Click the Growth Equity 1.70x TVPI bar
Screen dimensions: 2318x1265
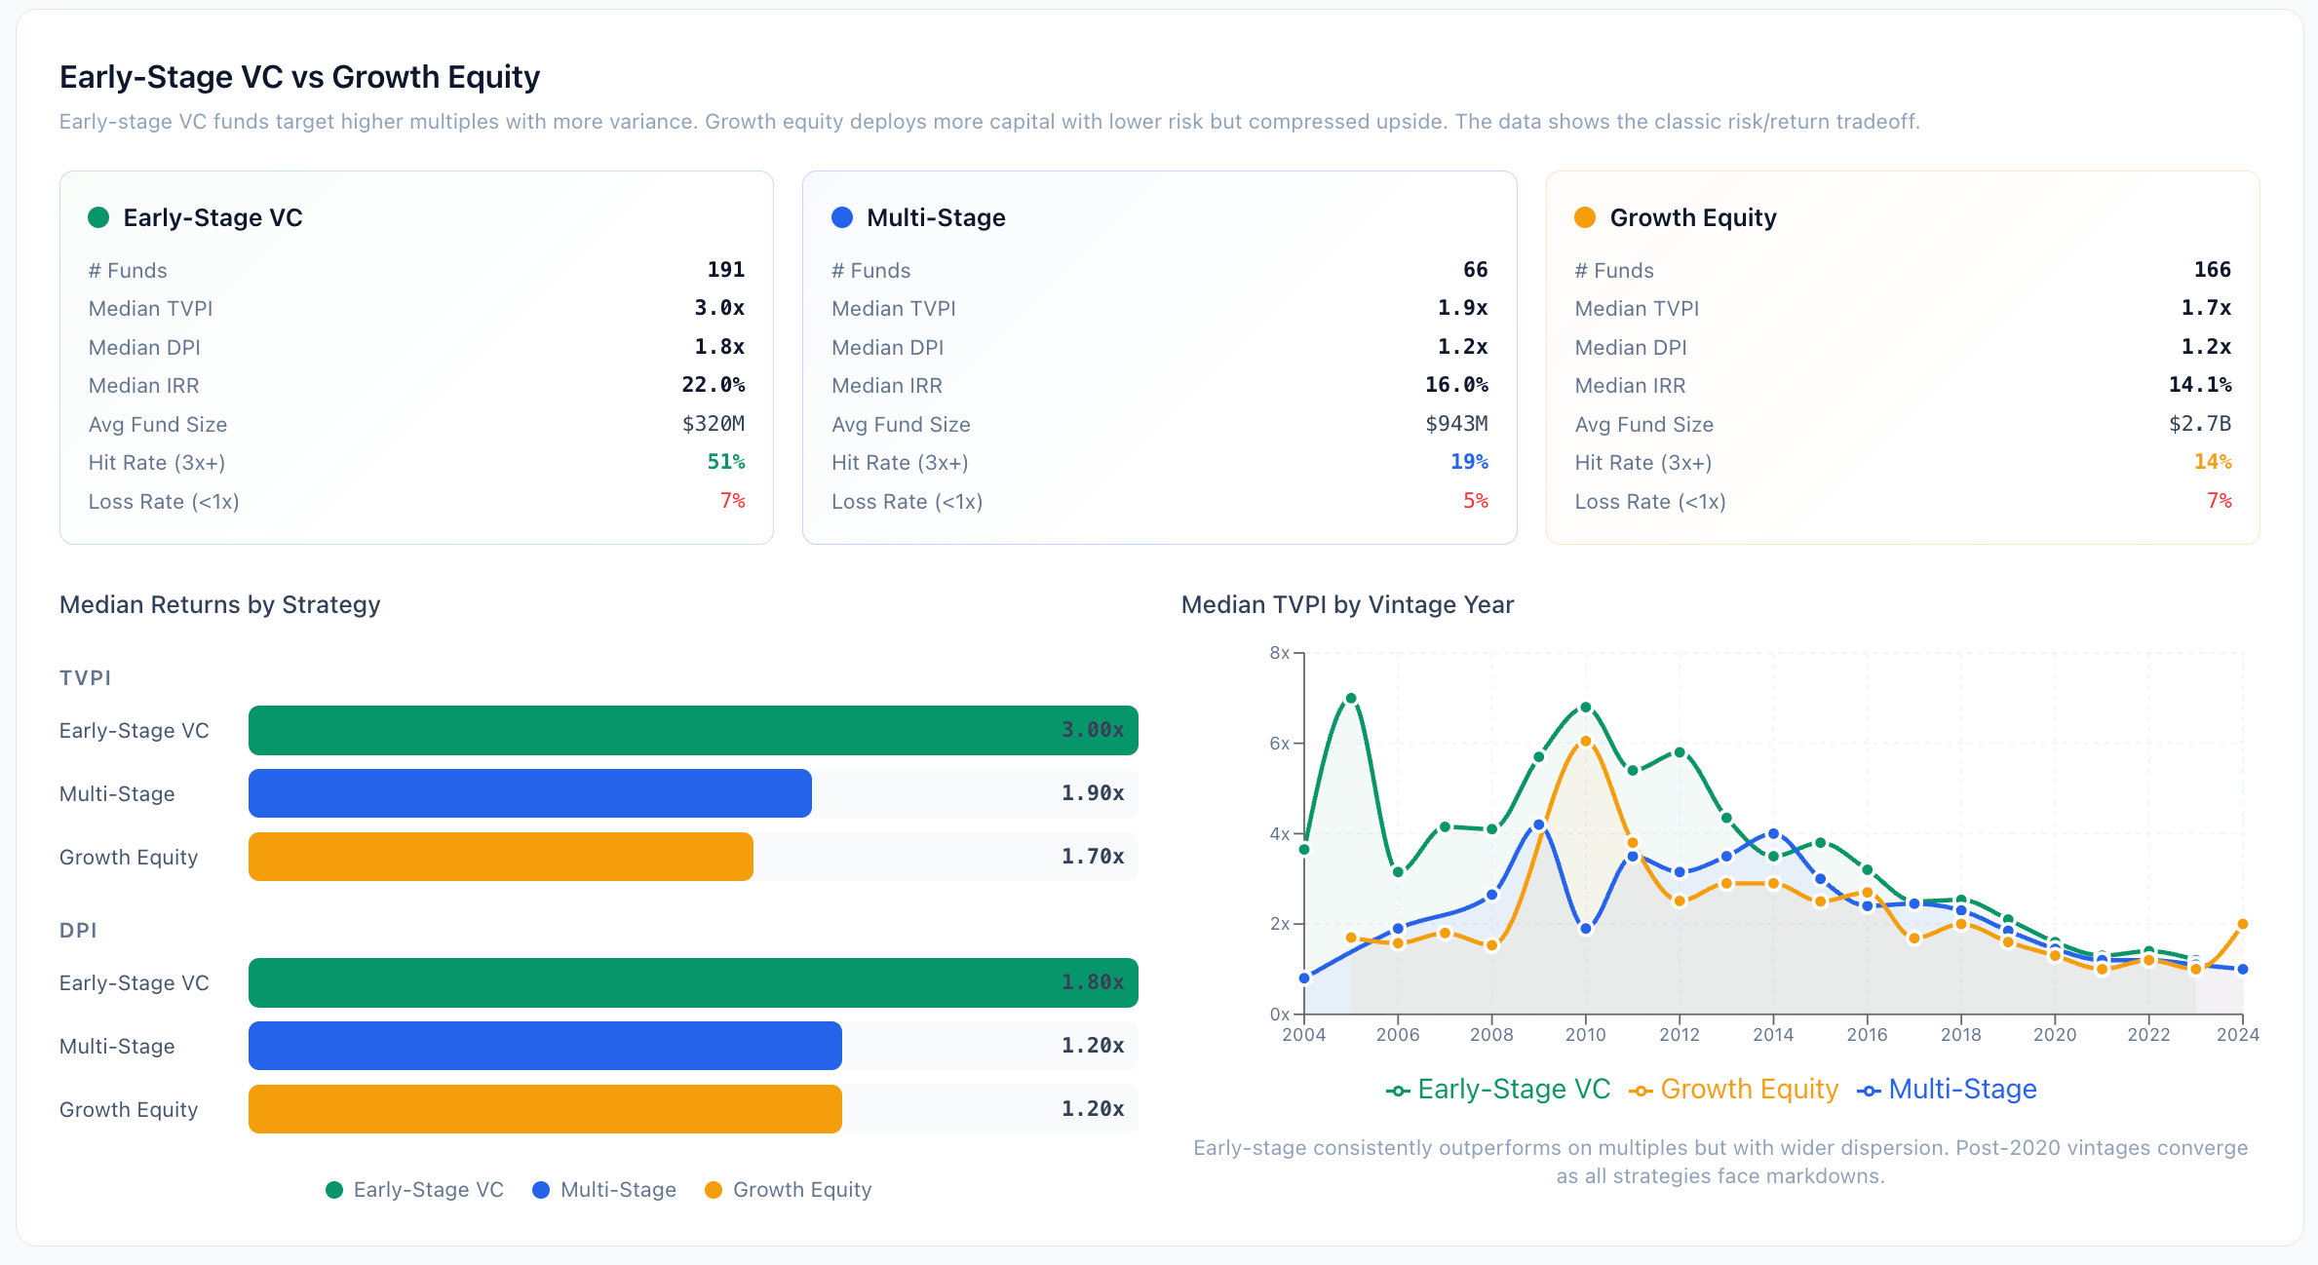(x=500, y=857)
